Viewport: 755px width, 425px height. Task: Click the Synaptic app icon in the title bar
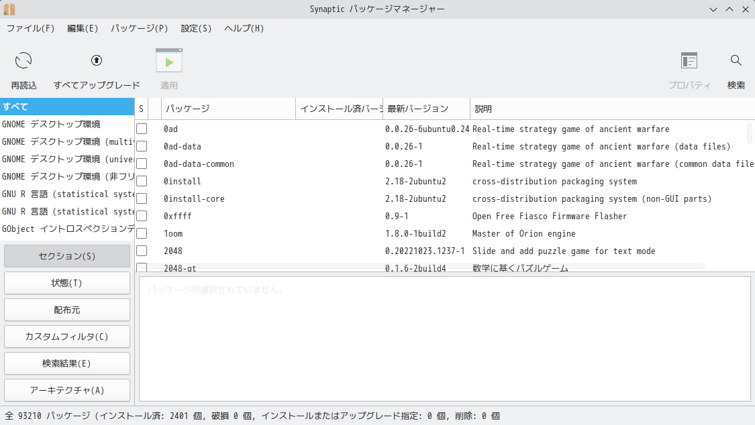(x=9, y=9)
